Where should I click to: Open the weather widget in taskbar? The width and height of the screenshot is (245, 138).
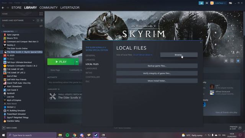coord(192,135)
